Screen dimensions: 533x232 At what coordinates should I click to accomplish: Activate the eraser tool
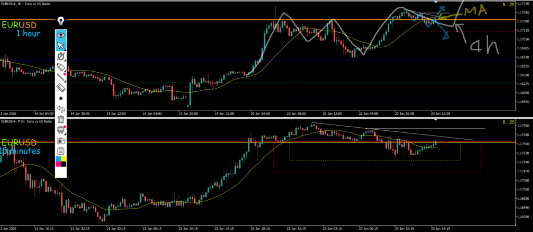(61, 88)
